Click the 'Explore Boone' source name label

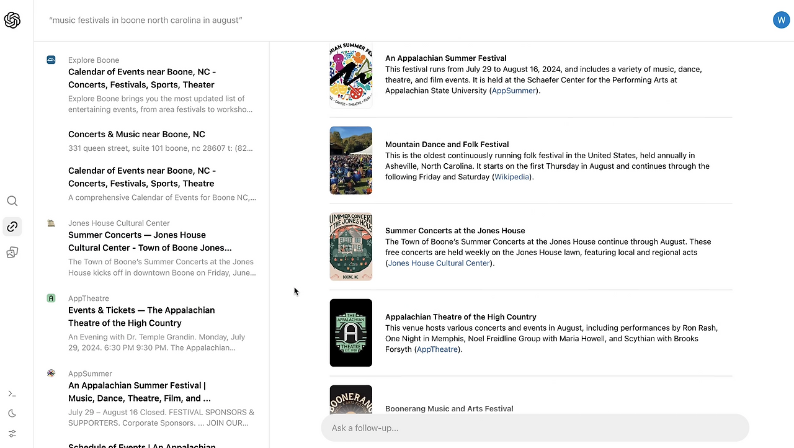[94, 60]
